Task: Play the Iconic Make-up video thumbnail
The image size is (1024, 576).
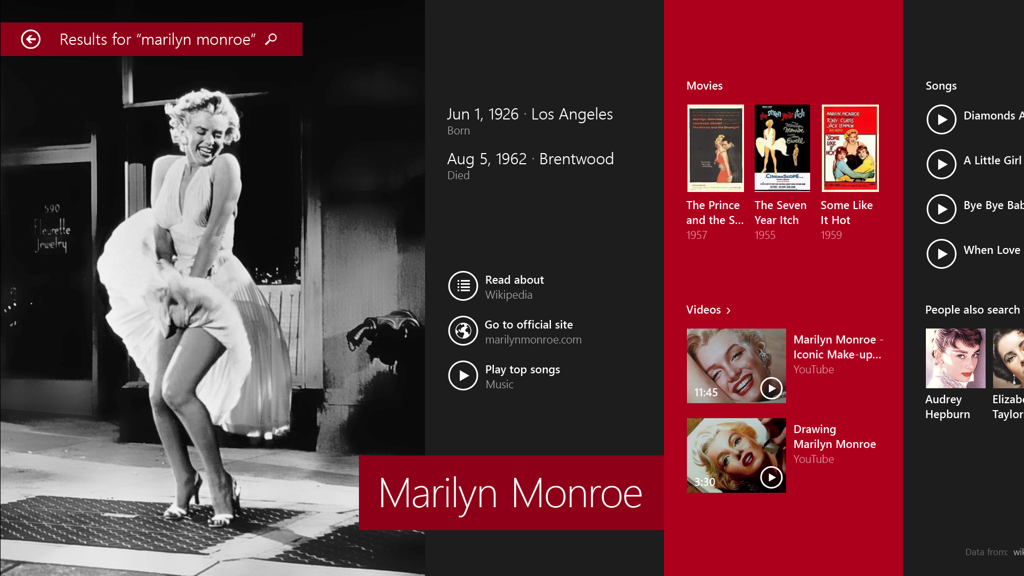Action: tap(736, 366)
